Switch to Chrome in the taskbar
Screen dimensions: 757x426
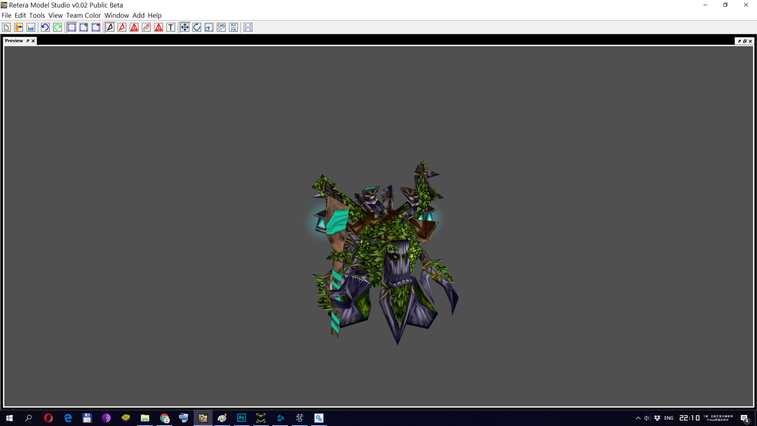pyautogui.click(x=164, y=418)
